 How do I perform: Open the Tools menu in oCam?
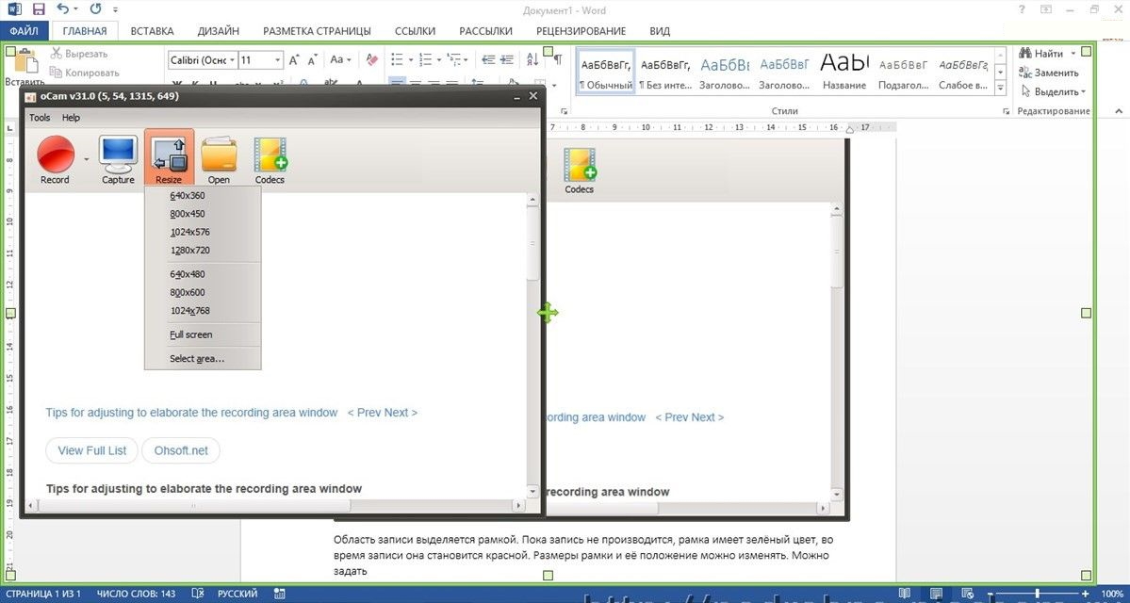[40, 118]
